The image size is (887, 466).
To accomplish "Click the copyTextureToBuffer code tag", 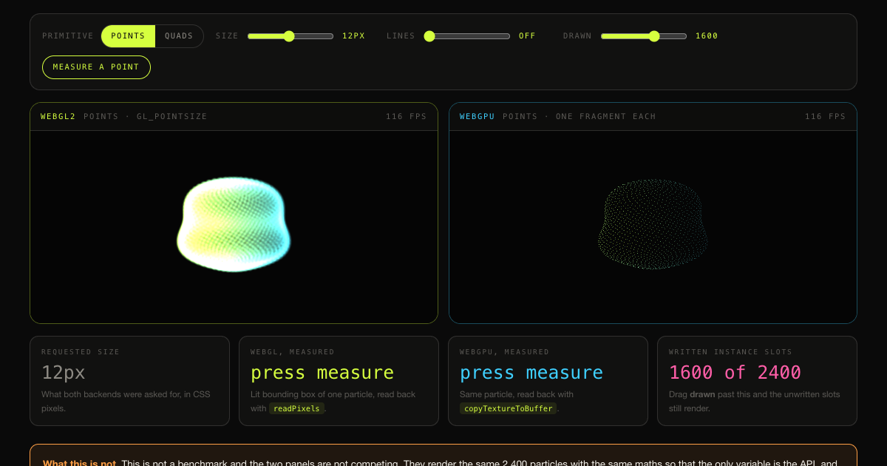I will (508, 408).
